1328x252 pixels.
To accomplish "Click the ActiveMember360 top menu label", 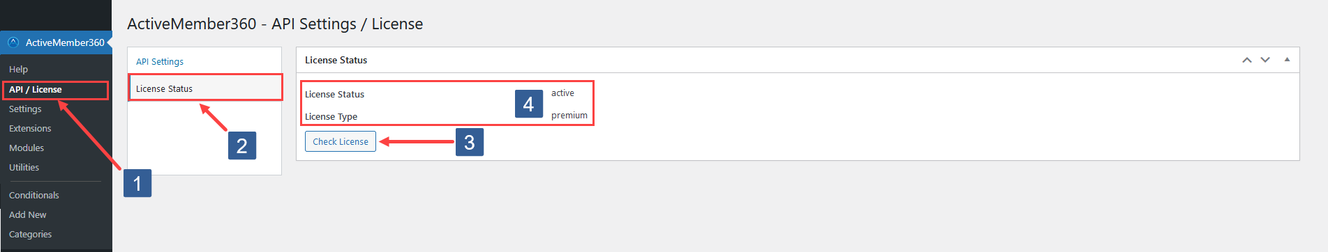I will point(65,42).
